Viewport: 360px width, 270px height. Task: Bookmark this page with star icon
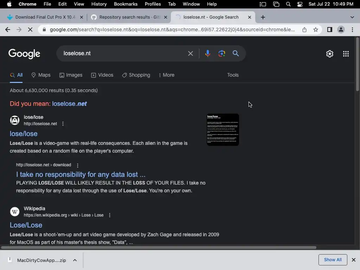click(316, 30)
